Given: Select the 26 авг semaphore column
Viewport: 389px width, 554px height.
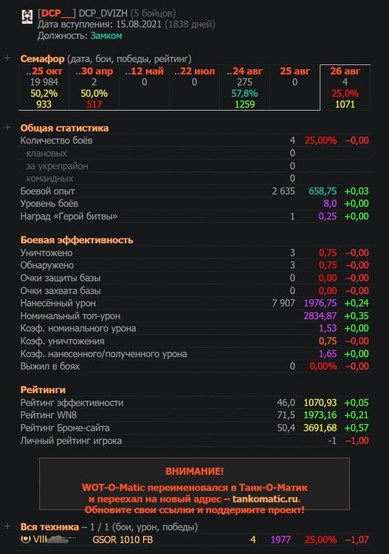Looking at the screenshot, I should tap(345, 87).
